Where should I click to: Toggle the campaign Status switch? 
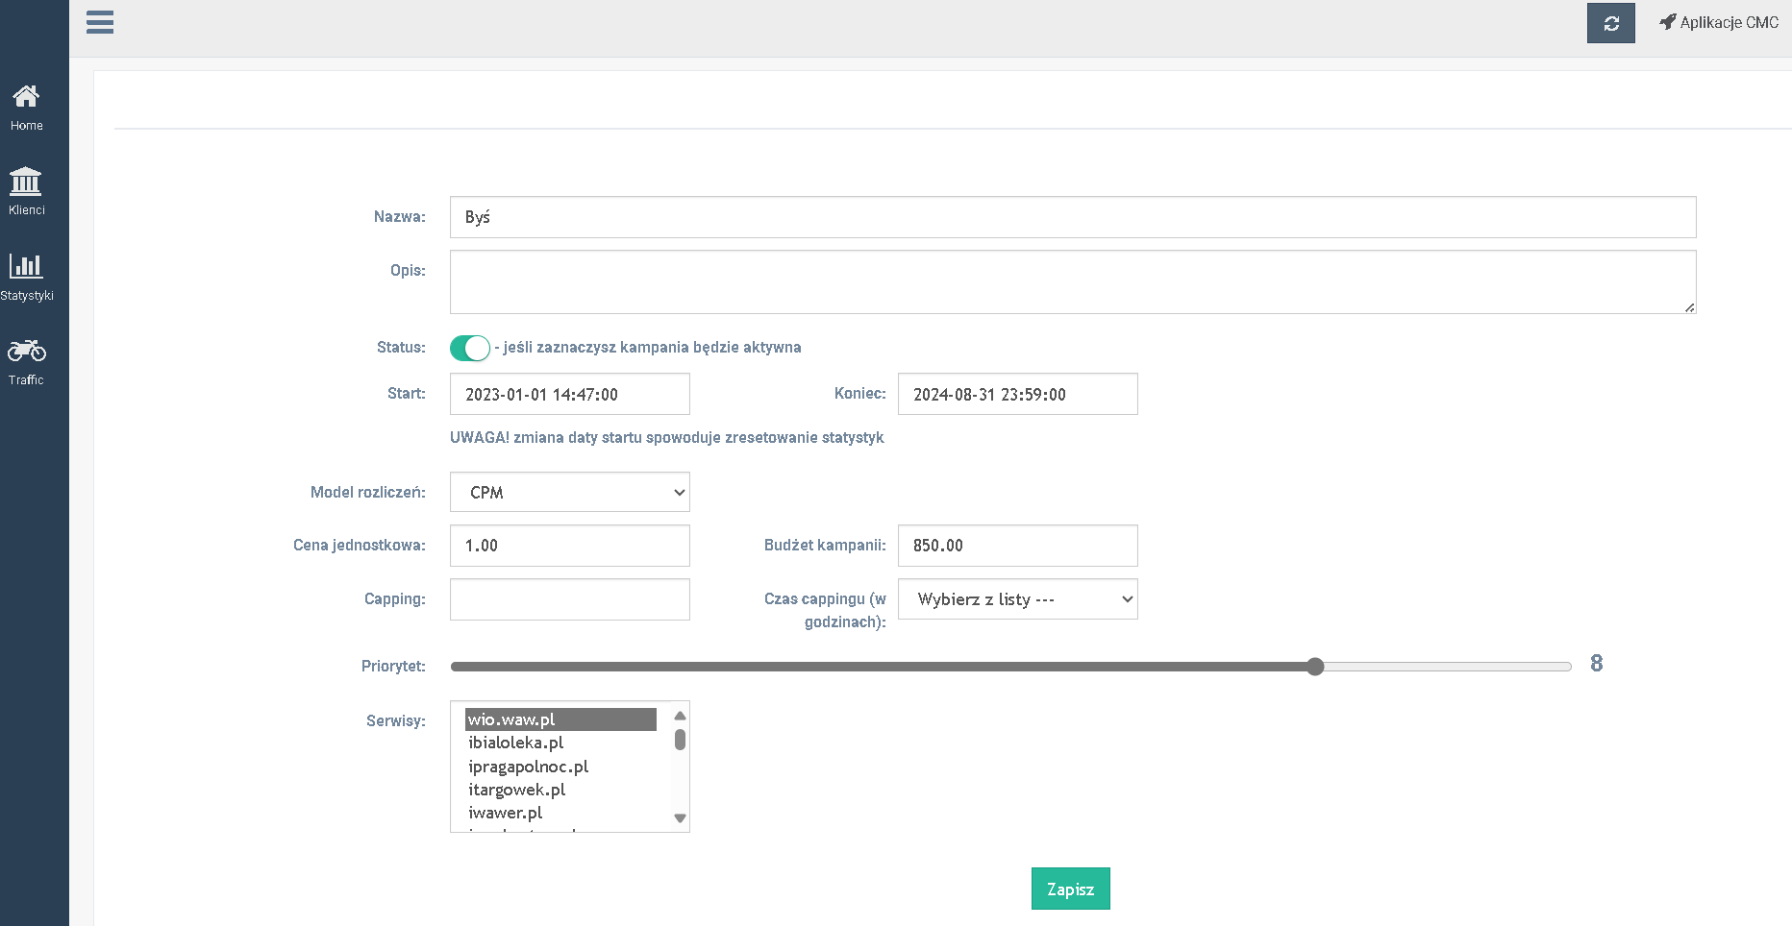(470, 348)
